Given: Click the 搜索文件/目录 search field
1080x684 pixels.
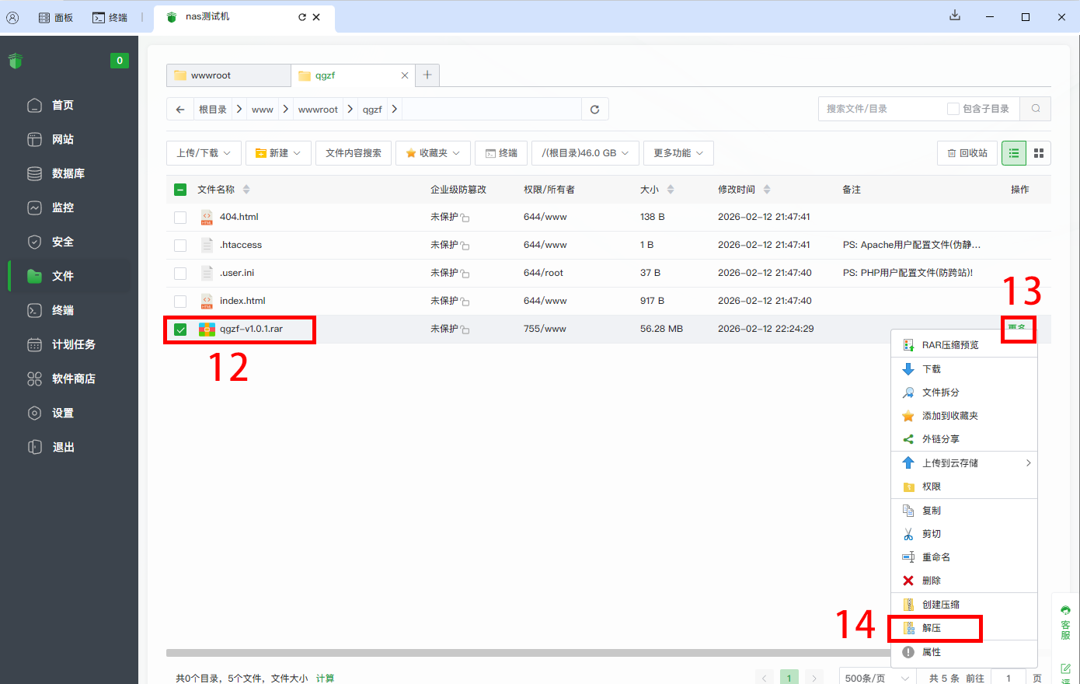Looking at the screenshot, I should point(878,109).
